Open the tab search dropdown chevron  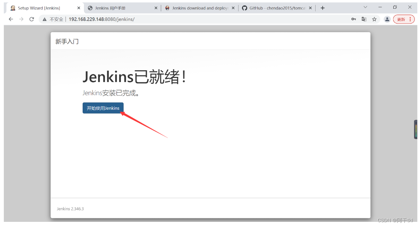click(365, 7)
